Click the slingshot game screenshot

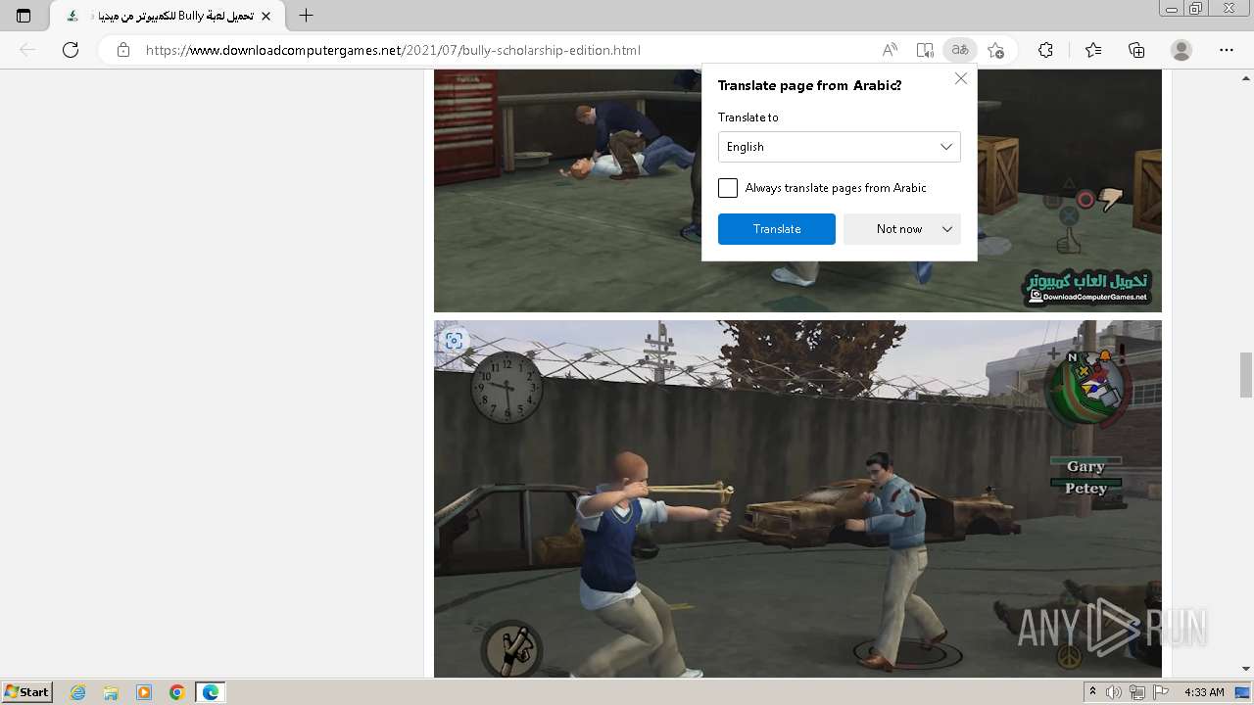coord(797,498)
